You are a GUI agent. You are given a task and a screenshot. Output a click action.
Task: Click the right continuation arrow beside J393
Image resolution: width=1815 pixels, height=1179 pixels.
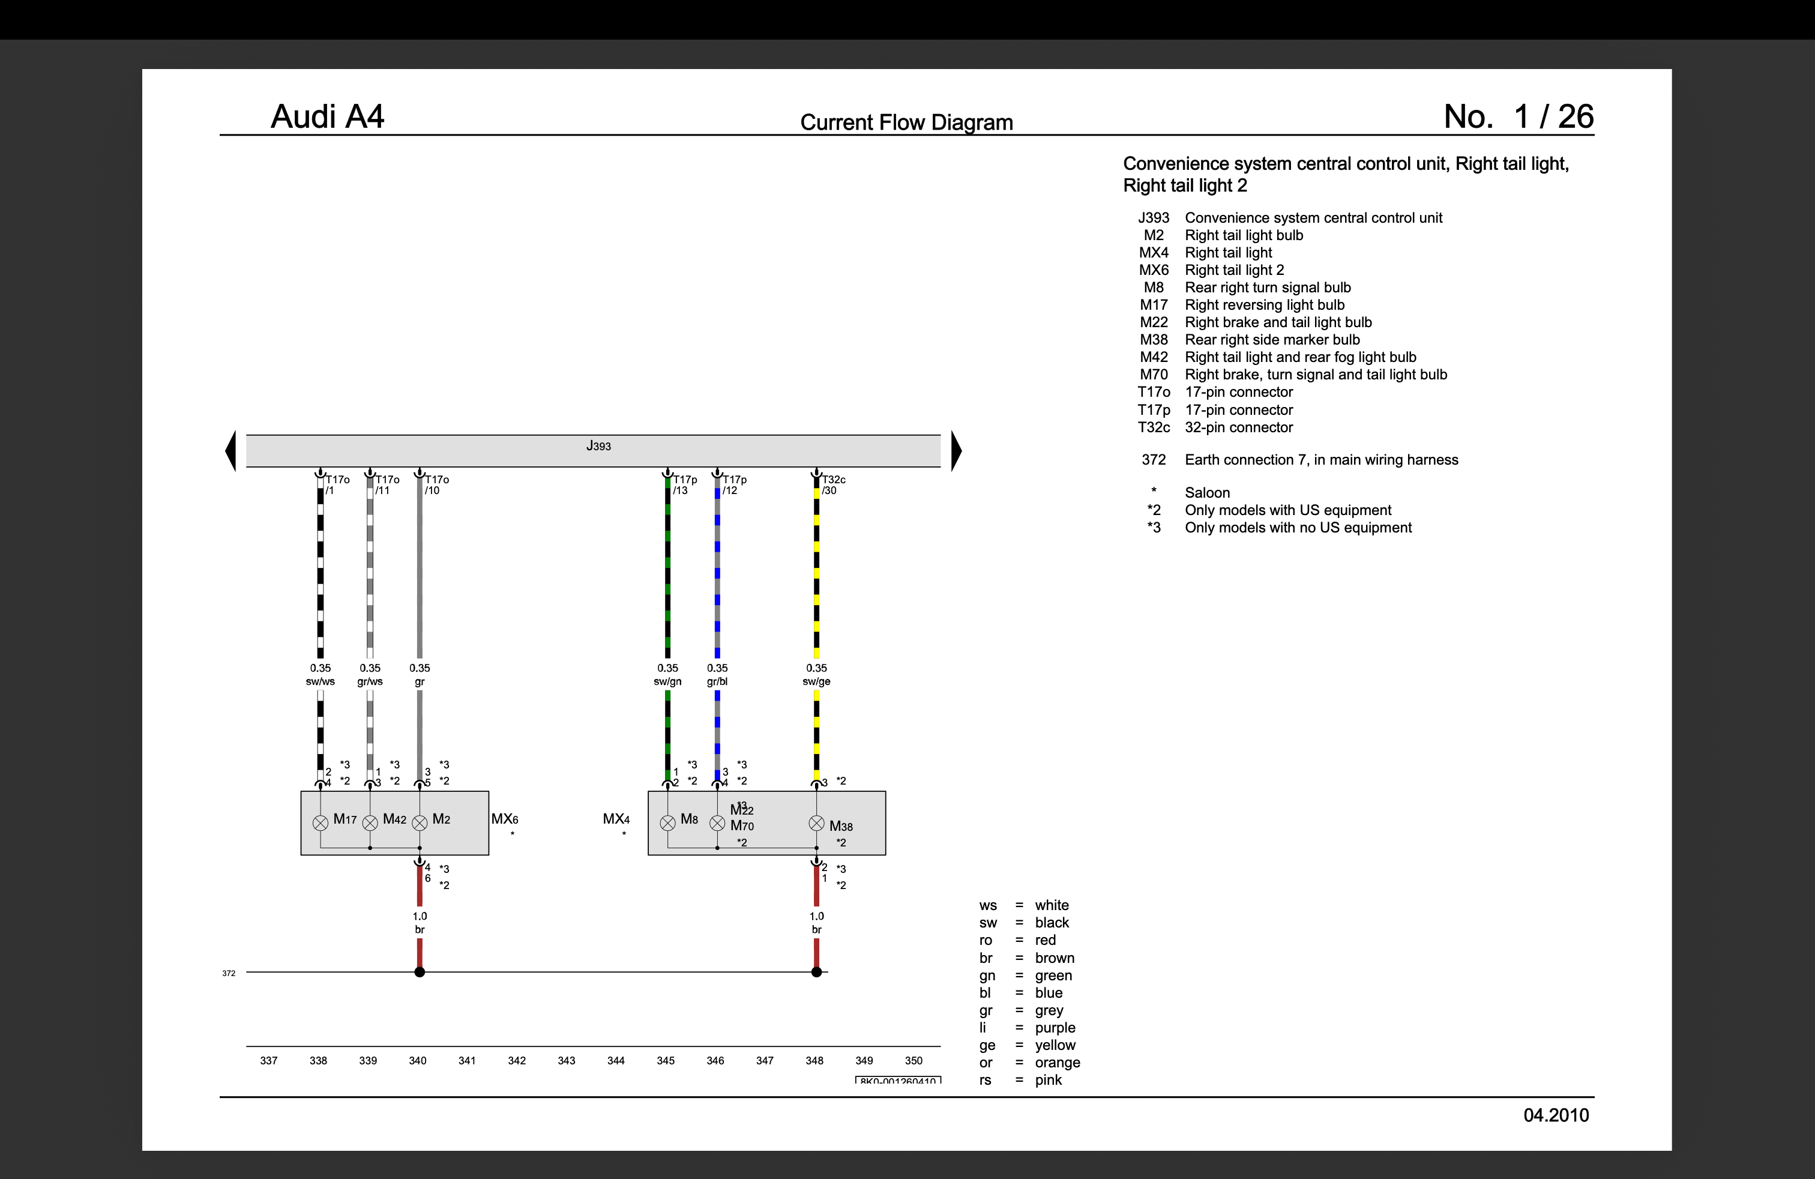pyautogui.click(x=956, y=451)
